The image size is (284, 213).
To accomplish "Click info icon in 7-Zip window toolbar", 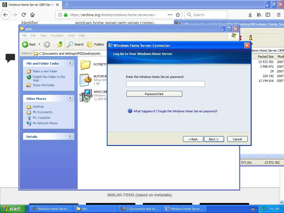I will 250,37.
